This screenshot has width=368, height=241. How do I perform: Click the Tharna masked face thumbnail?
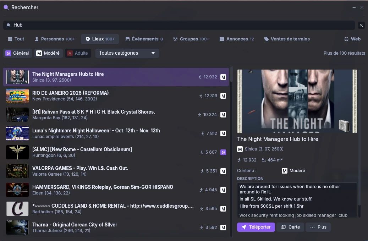coord(17,227)
